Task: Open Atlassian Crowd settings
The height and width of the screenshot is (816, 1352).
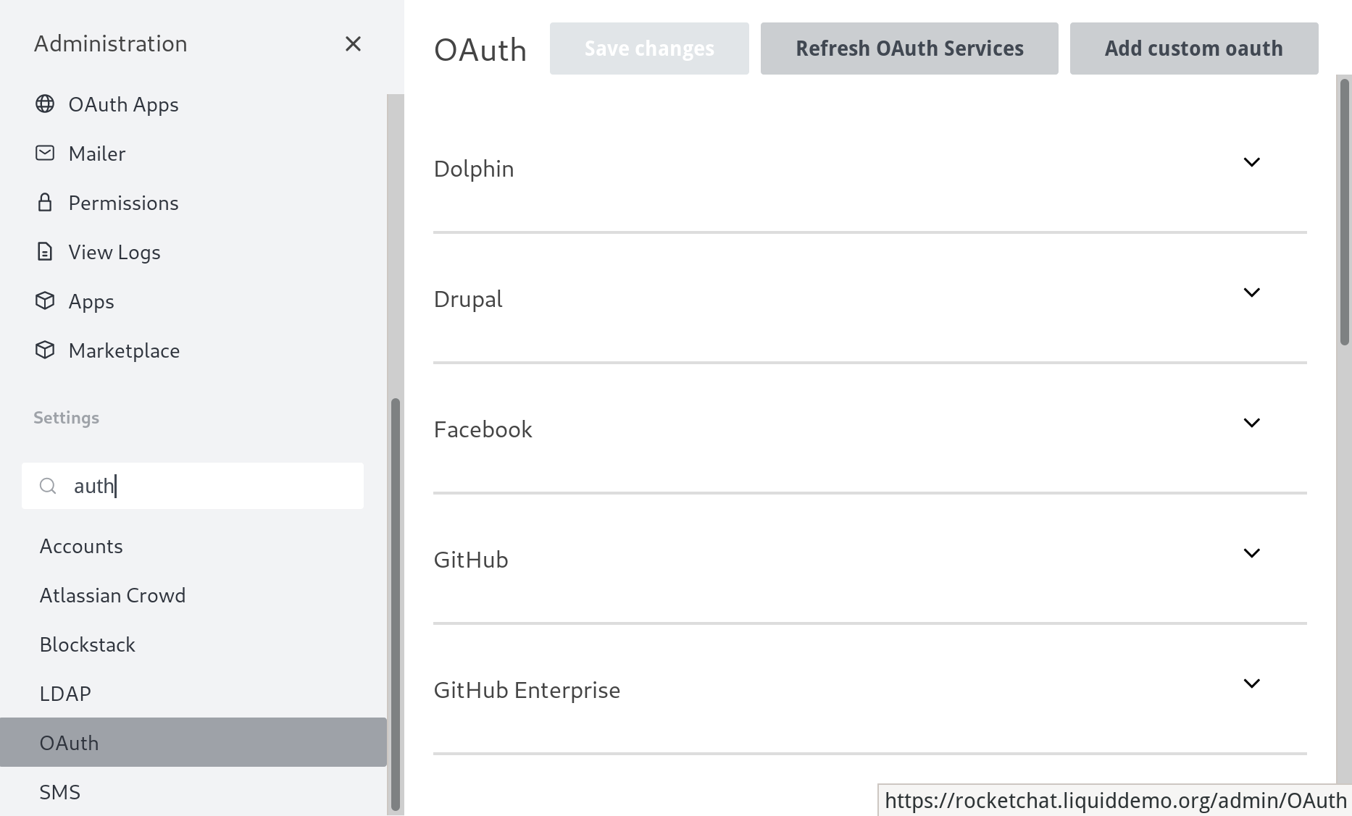Action: 113,594
